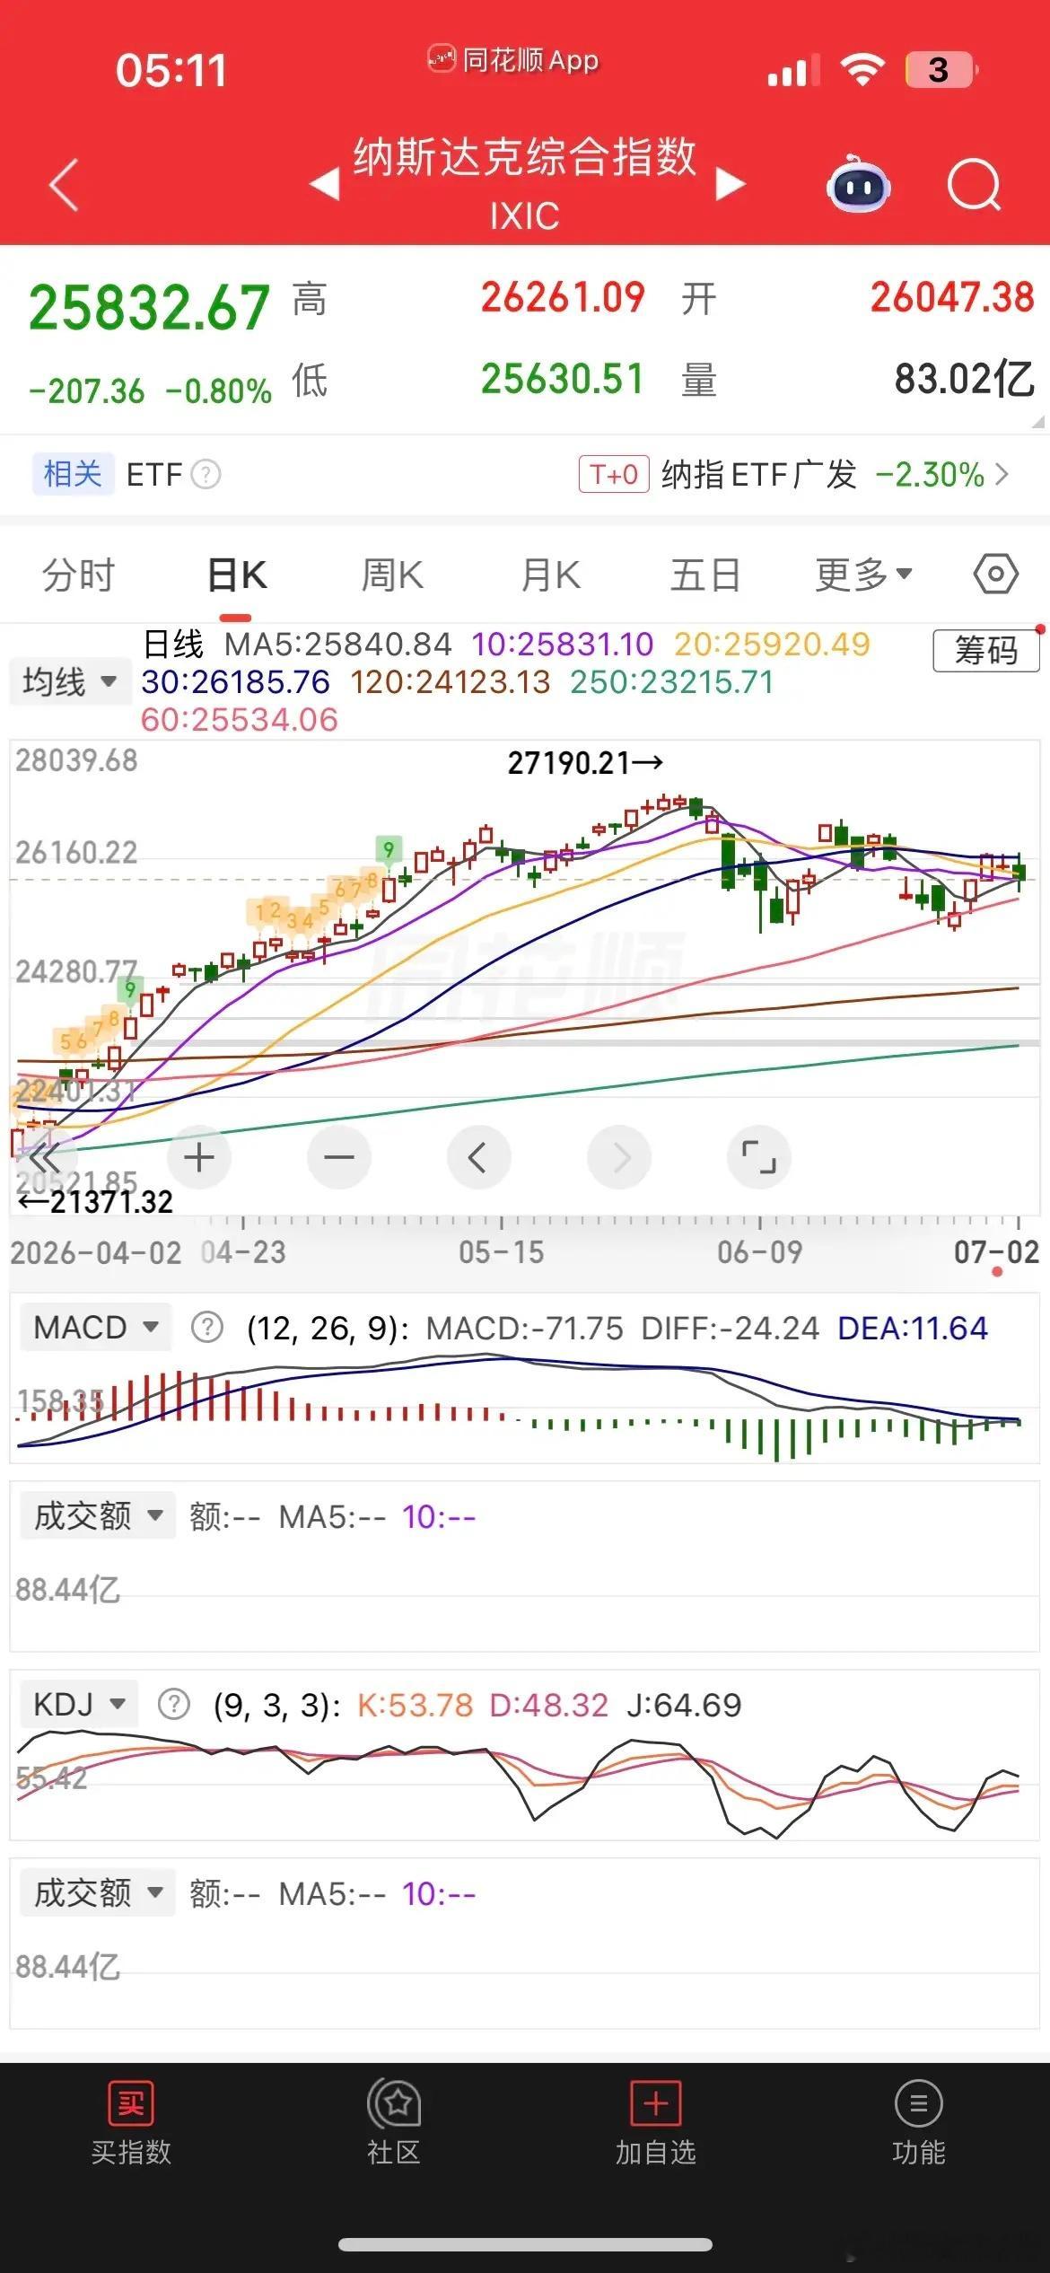Tap the 07-02 date label
Image resolution: width=1050 pixels, height=2273 pixels.
point(996,1252)
